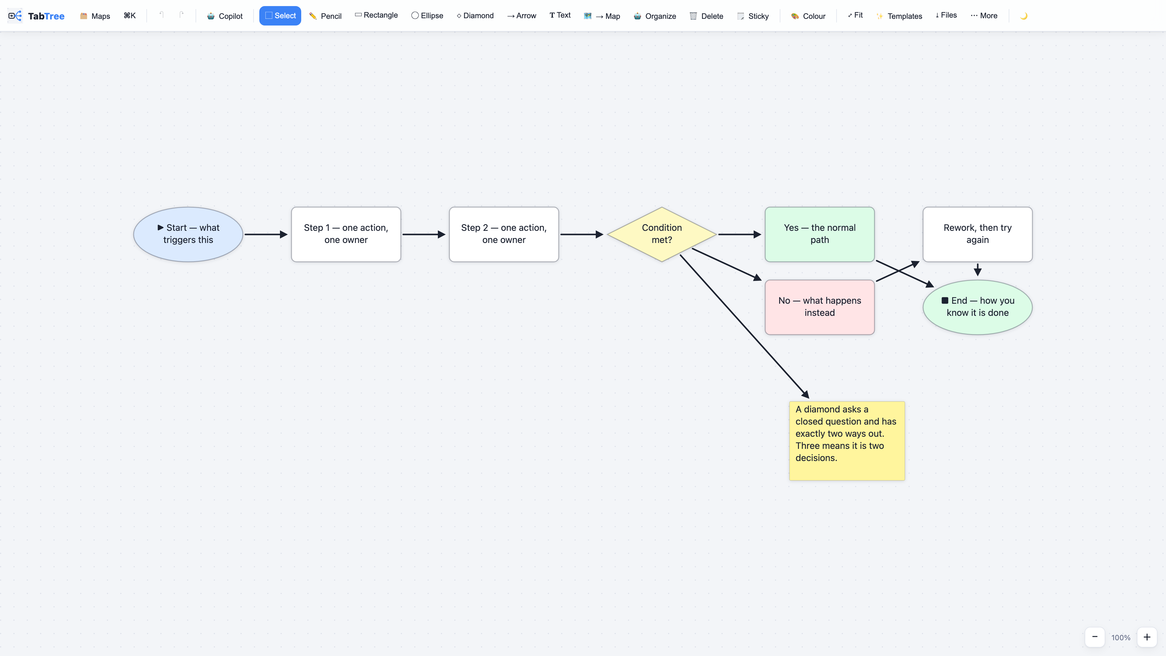Open the Files download menu
Image resolution: width=1166 pixels, height=656 pixels.
coord(946,16)
